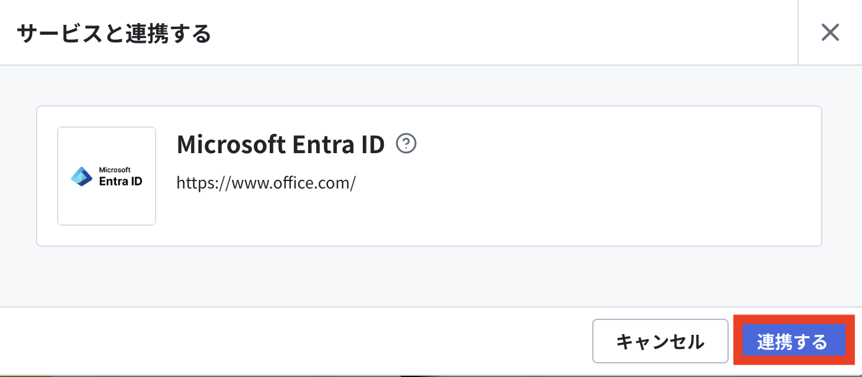Dismiss the service connection dialog
This screenshot has height=377, width=862.
pyautogui.click(x=830, y=32)
